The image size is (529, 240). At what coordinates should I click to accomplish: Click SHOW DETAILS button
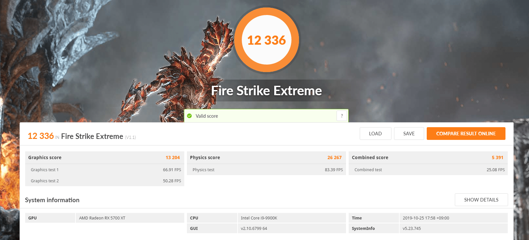pos(481,200)
